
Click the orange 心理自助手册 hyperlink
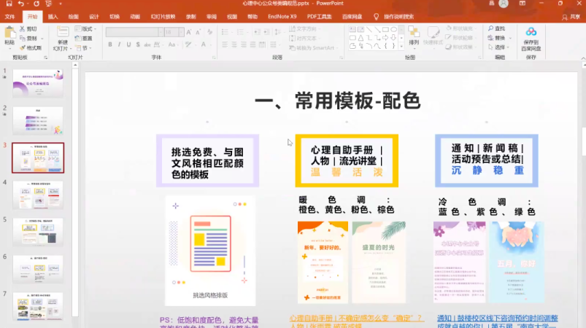pyautogui.click(x=357, y=319)
